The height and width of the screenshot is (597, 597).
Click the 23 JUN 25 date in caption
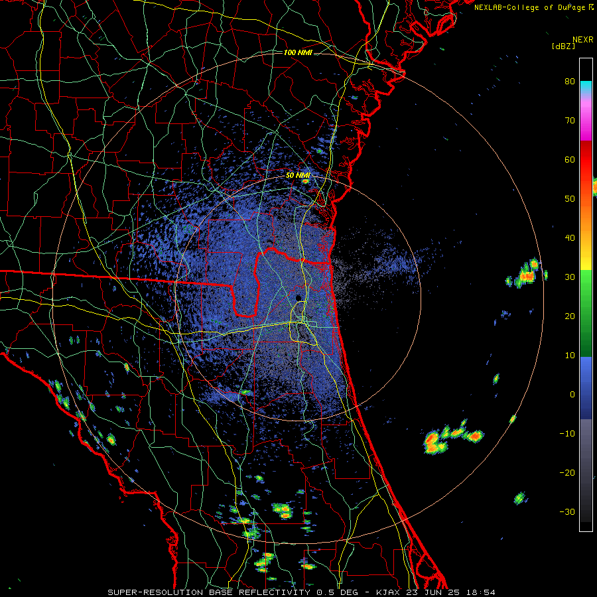[434, 592]
